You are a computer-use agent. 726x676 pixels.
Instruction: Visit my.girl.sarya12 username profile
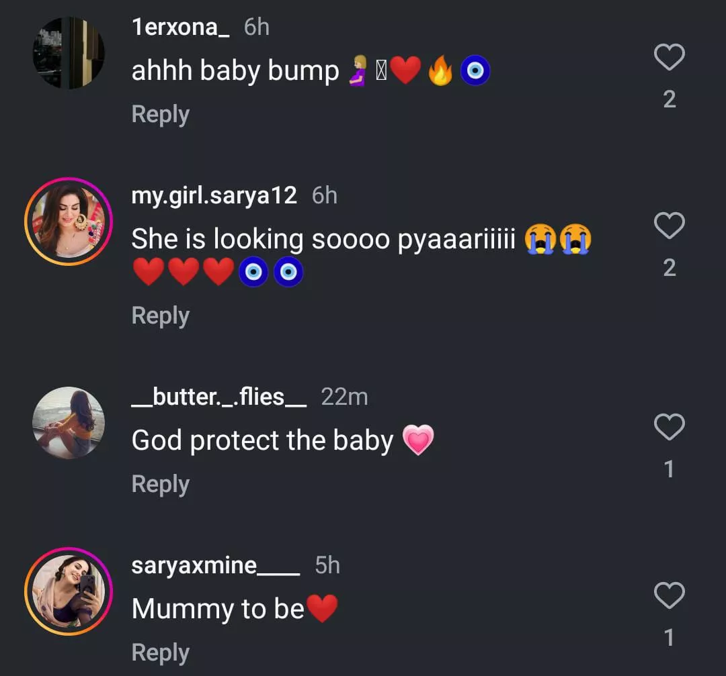(x=214, y=195)
